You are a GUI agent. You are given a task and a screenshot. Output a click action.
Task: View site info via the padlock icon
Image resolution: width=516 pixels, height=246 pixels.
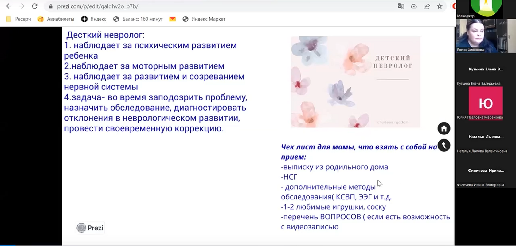click(x=51, y=6)
